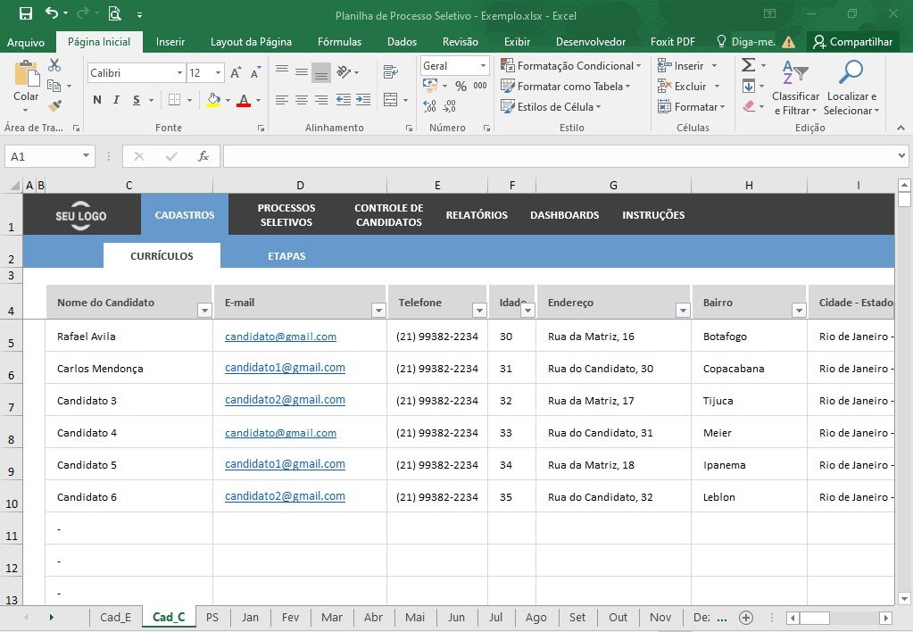
Task: Undo the last action
Action: pos(52,13)
